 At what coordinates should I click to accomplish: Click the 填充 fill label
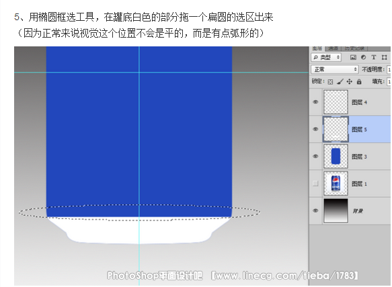[x=379, y=81]
